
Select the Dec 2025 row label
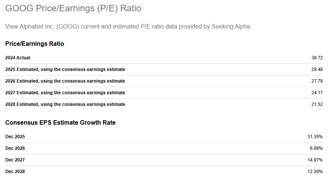click(15, 137)
